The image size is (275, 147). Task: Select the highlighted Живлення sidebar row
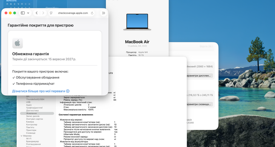tap(37, 113)
